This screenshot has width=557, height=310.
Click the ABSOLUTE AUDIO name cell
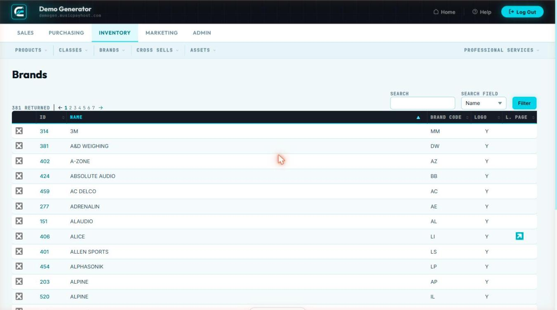click(93, 176)
